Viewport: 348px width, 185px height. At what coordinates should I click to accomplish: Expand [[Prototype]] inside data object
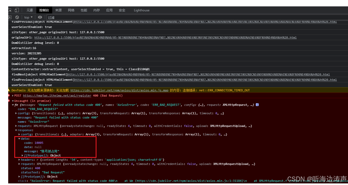point(23,155)
